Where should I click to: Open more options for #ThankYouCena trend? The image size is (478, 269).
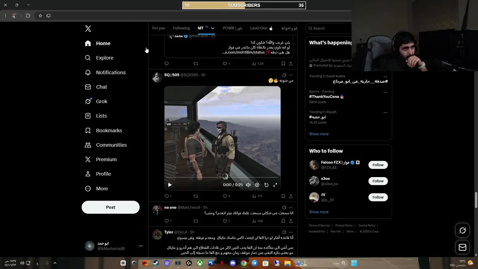click(x=385, y=92)
